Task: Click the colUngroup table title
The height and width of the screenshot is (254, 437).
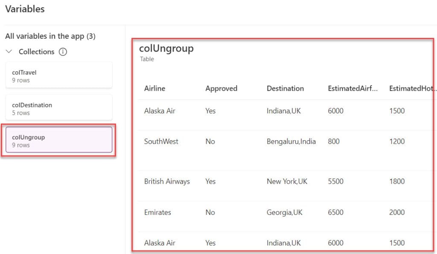Action: (x=166, y=49)
